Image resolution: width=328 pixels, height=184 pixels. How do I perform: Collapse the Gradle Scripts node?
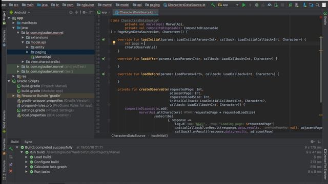pos(9,81)
